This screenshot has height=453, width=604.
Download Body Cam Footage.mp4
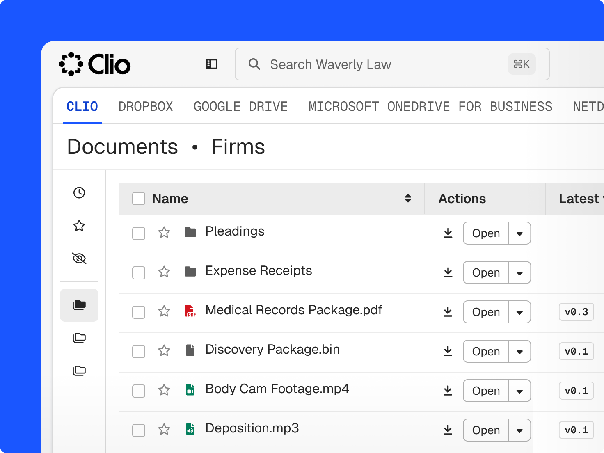(448, 391)
